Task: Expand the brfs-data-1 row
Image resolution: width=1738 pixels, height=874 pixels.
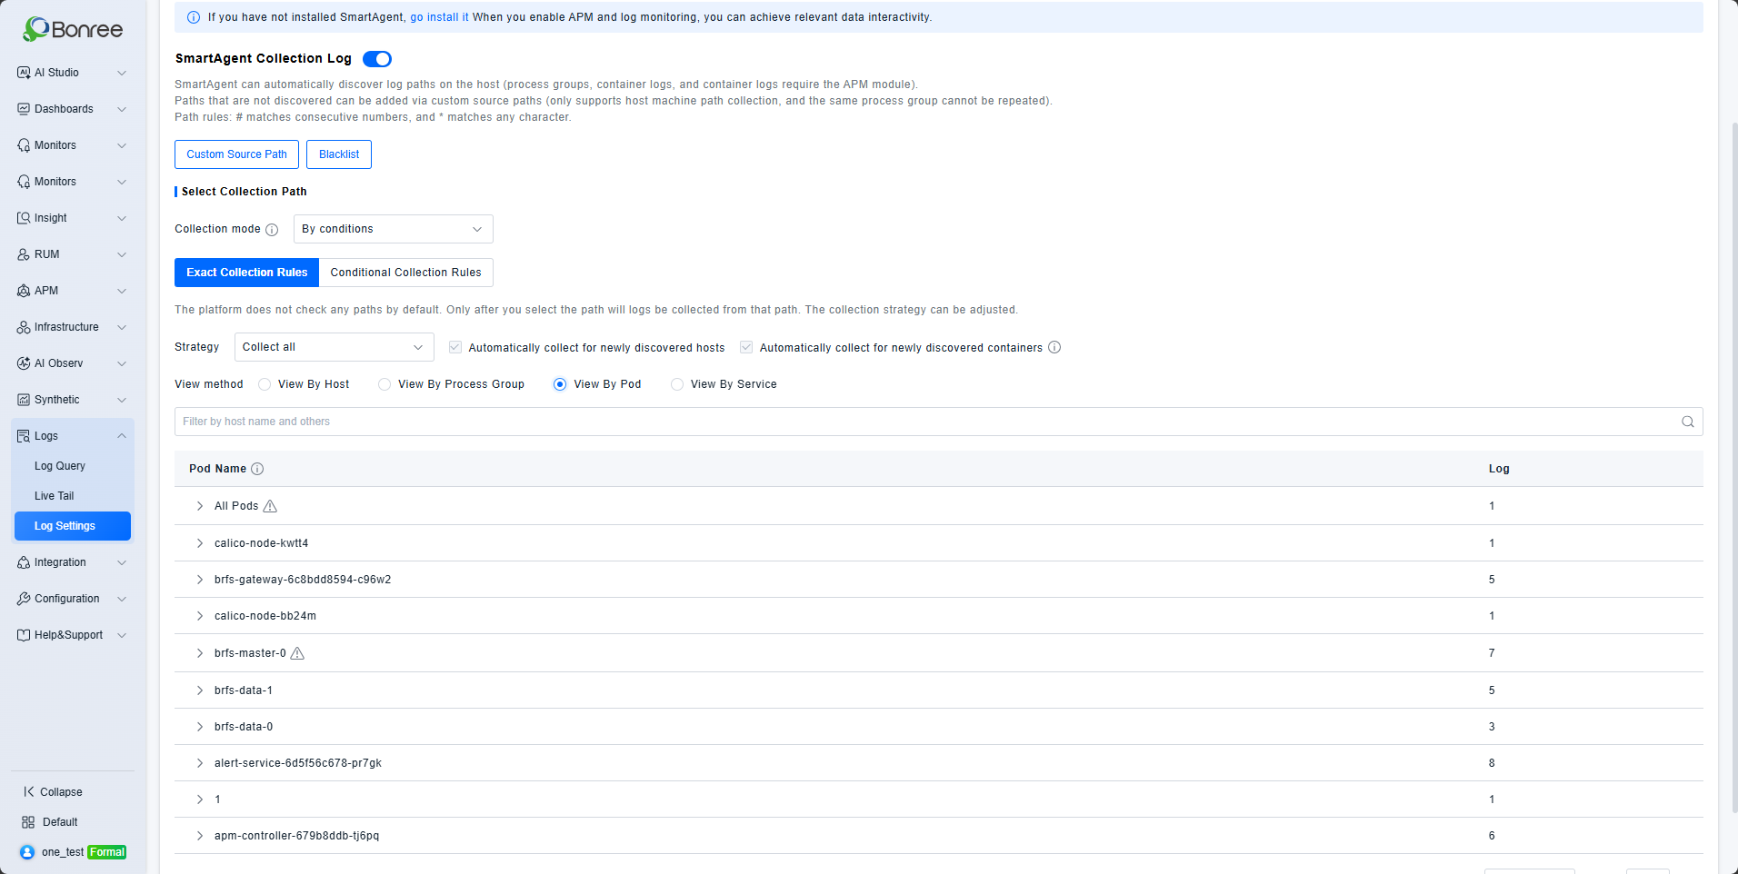Action: point(200,690)
